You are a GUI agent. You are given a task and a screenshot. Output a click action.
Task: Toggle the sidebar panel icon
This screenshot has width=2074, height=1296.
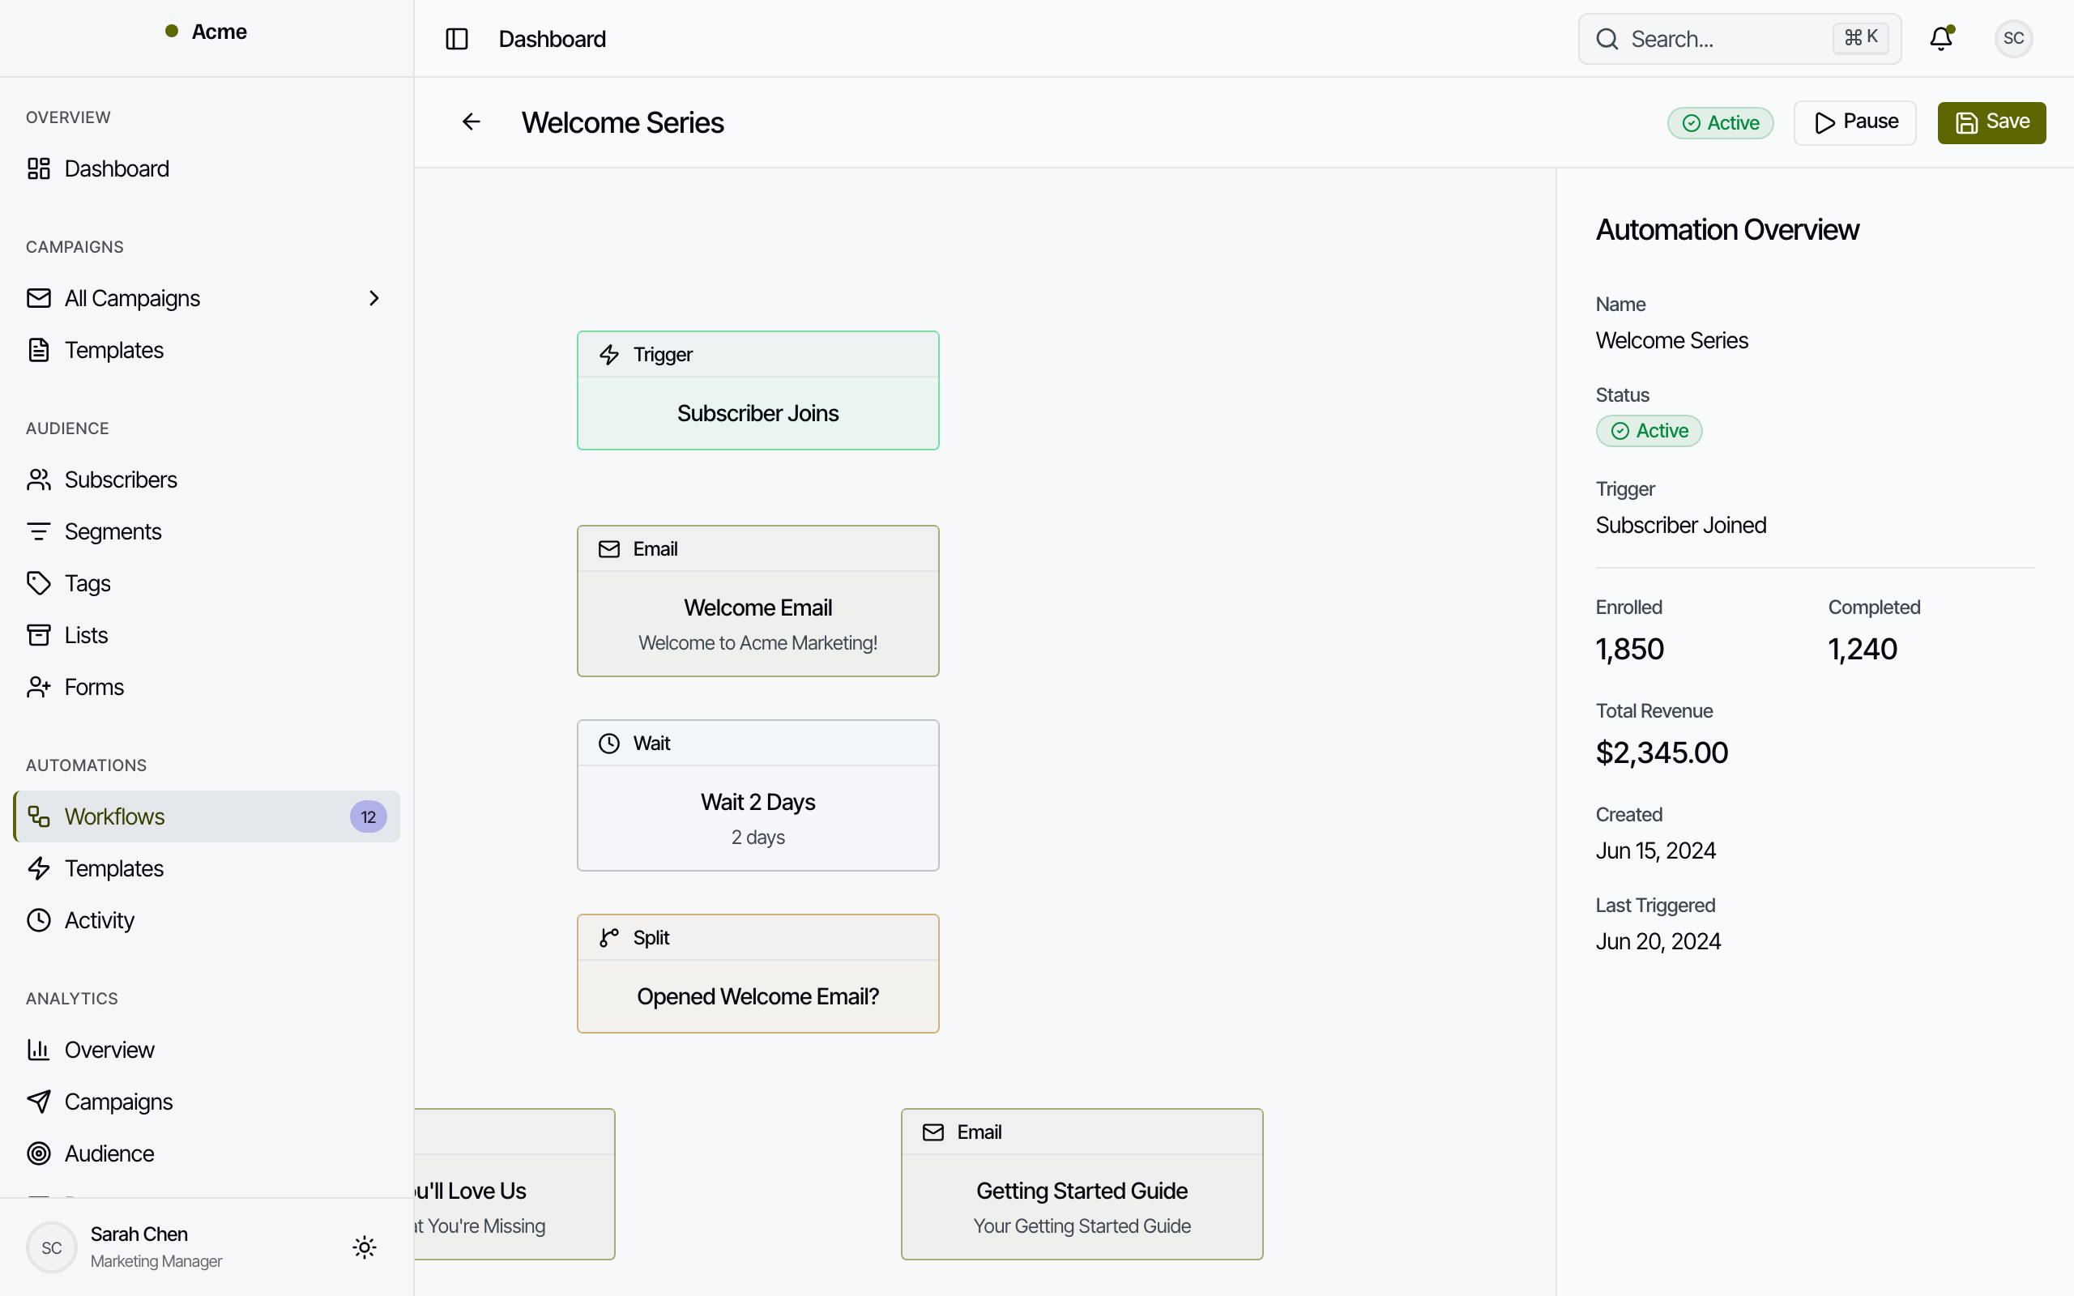click(x=457, y=39)
